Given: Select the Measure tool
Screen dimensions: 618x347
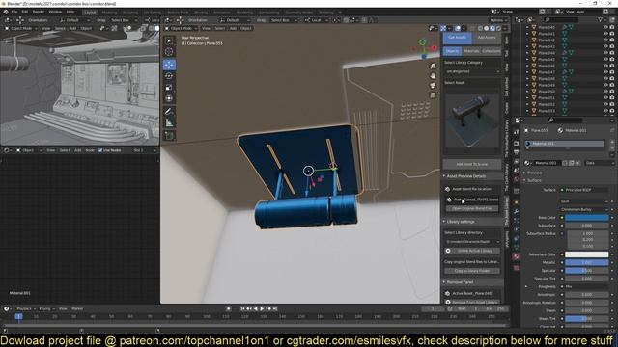Looking at the screenshot, I should click(169, 122).
